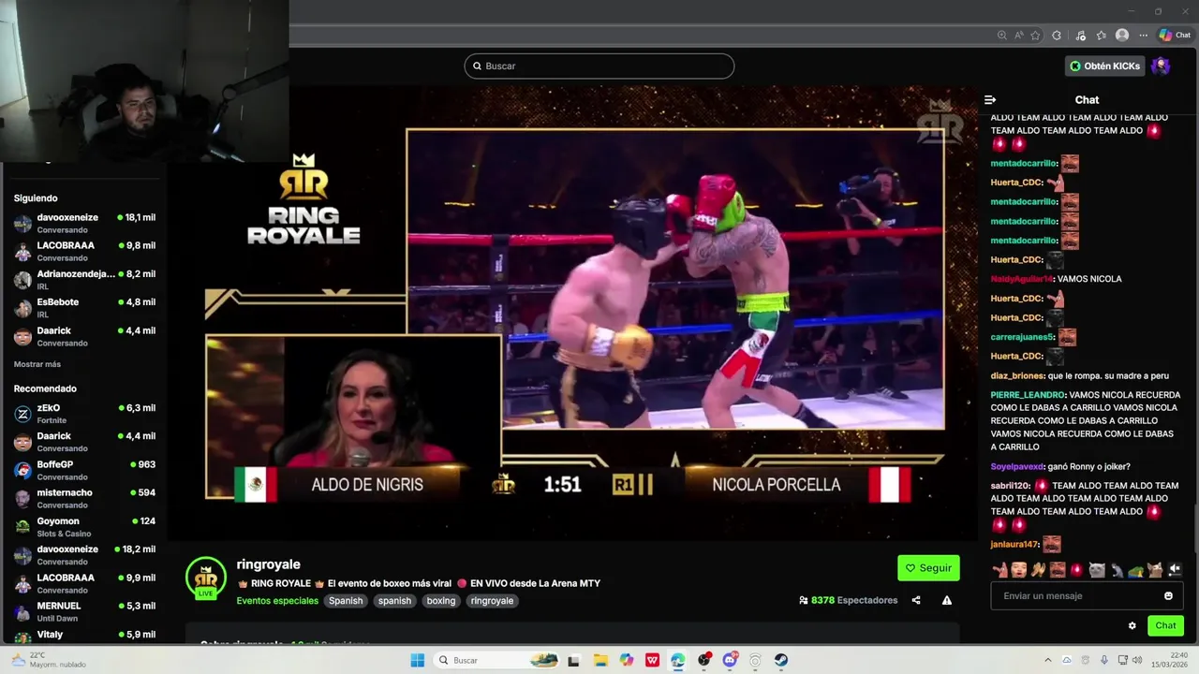The image size is (1199, 674).
Task: Open the user profile avatar on Kick
Action: pyautogui.click(x=1161, y=66)
